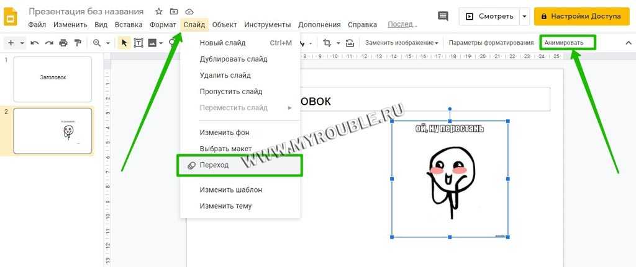Open the Вставка menu
The height and width of the screenshot is (267, 636).
click(x=129, y=25)
